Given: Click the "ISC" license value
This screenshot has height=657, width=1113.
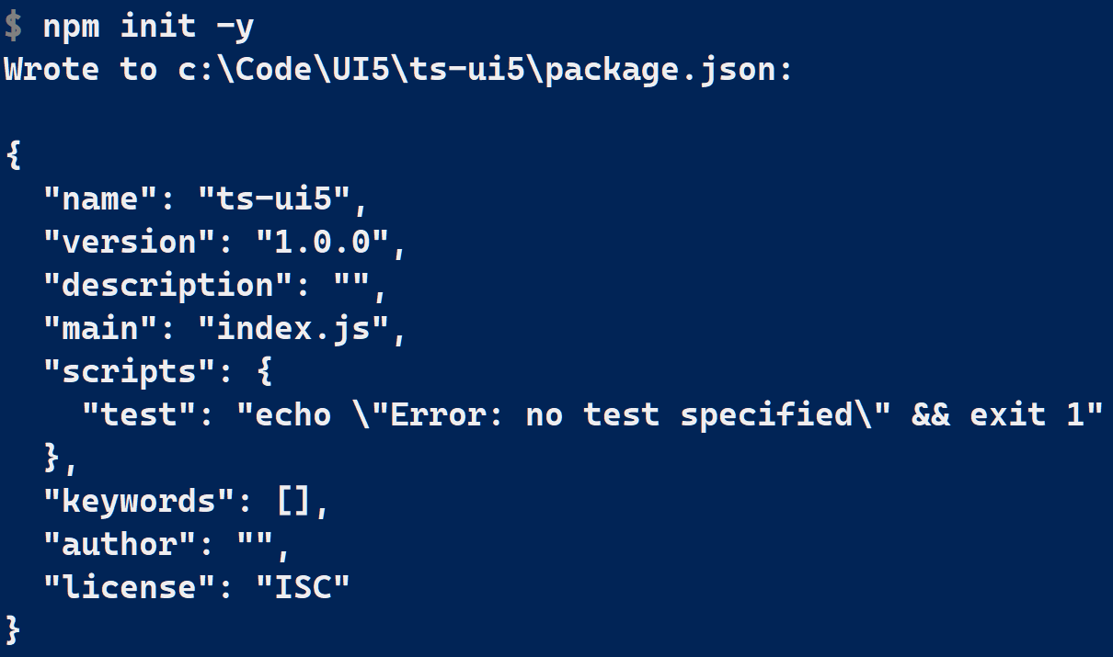Looking at the screenshot, I should [x=303, y=586].
